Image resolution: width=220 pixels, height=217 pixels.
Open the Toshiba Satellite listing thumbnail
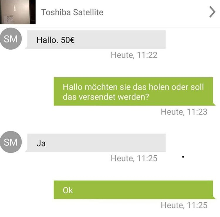point(18,12)
